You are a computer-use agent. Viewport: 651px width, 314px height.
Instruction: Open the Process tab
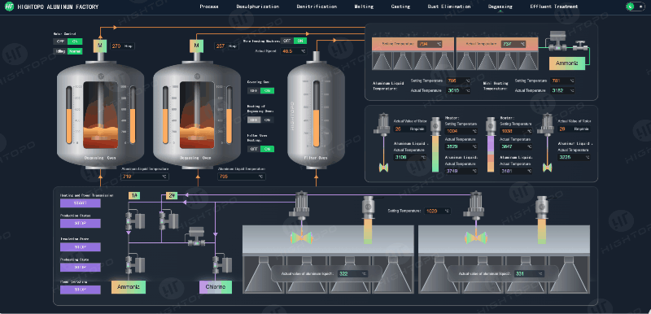coord(209,7)
